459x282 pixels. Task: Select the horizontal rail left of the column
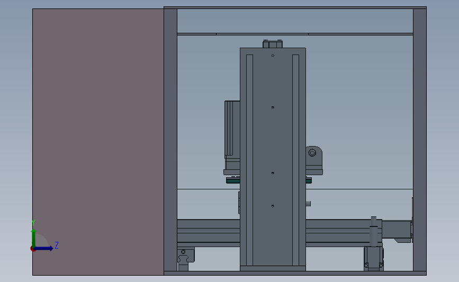[209, 233]
